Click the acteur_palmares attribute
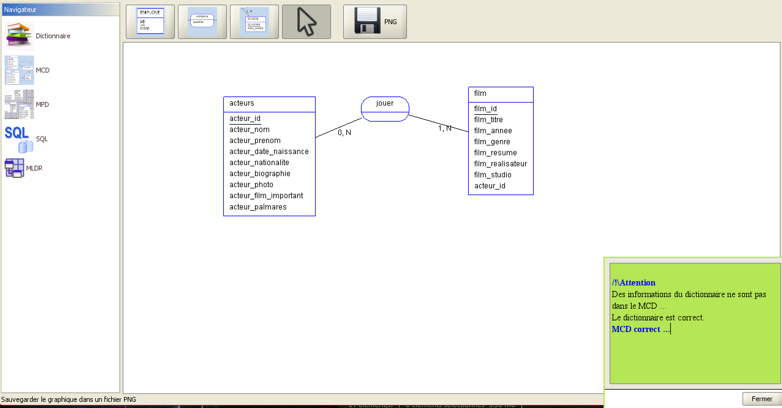 tap(258, 207)
